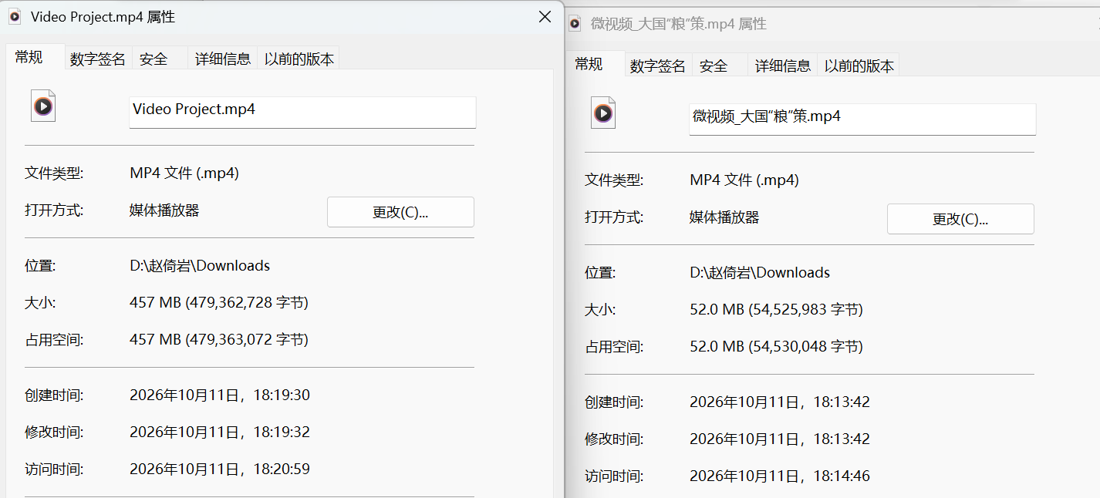Click title bar icon of 微视频_大国"粮"策.mp4 properties
This screenshot has width=1100, height=498.
pos(574,24)
